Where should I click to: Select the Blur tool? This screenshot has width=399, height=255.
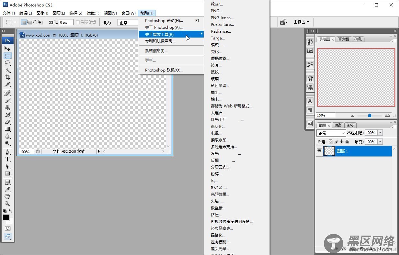coord(7,136)
